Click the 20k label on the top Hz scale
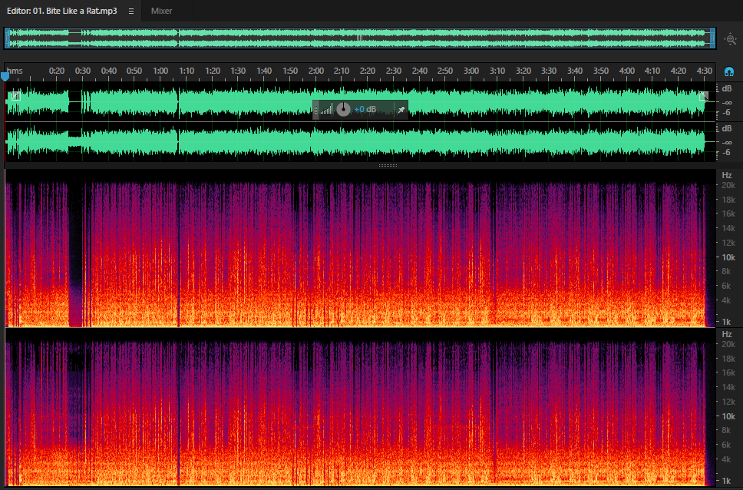Image resolution: width=743 pixels, height=490 pixels. click(728, 185)
